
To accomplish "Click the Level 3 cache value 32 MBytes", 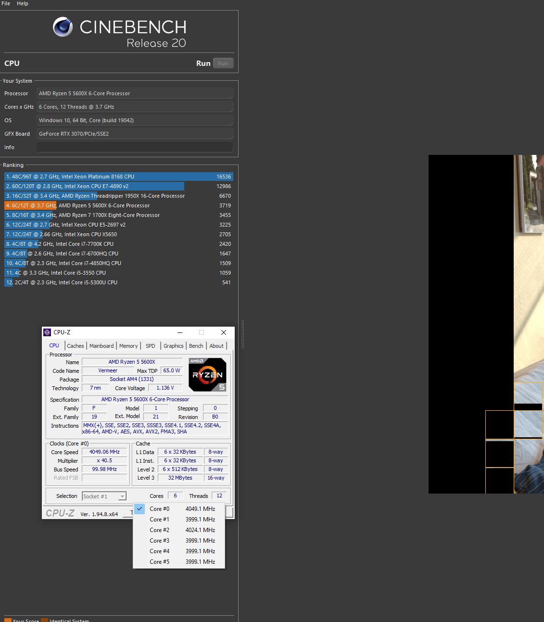I will click(x=180, y=478).
